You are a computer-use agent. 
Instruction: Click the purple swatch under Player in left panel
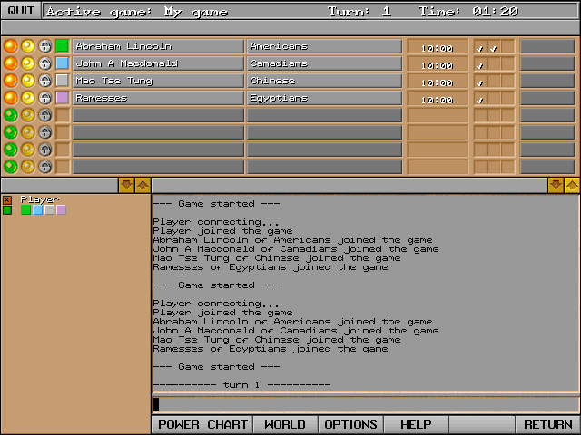point(61,210)
